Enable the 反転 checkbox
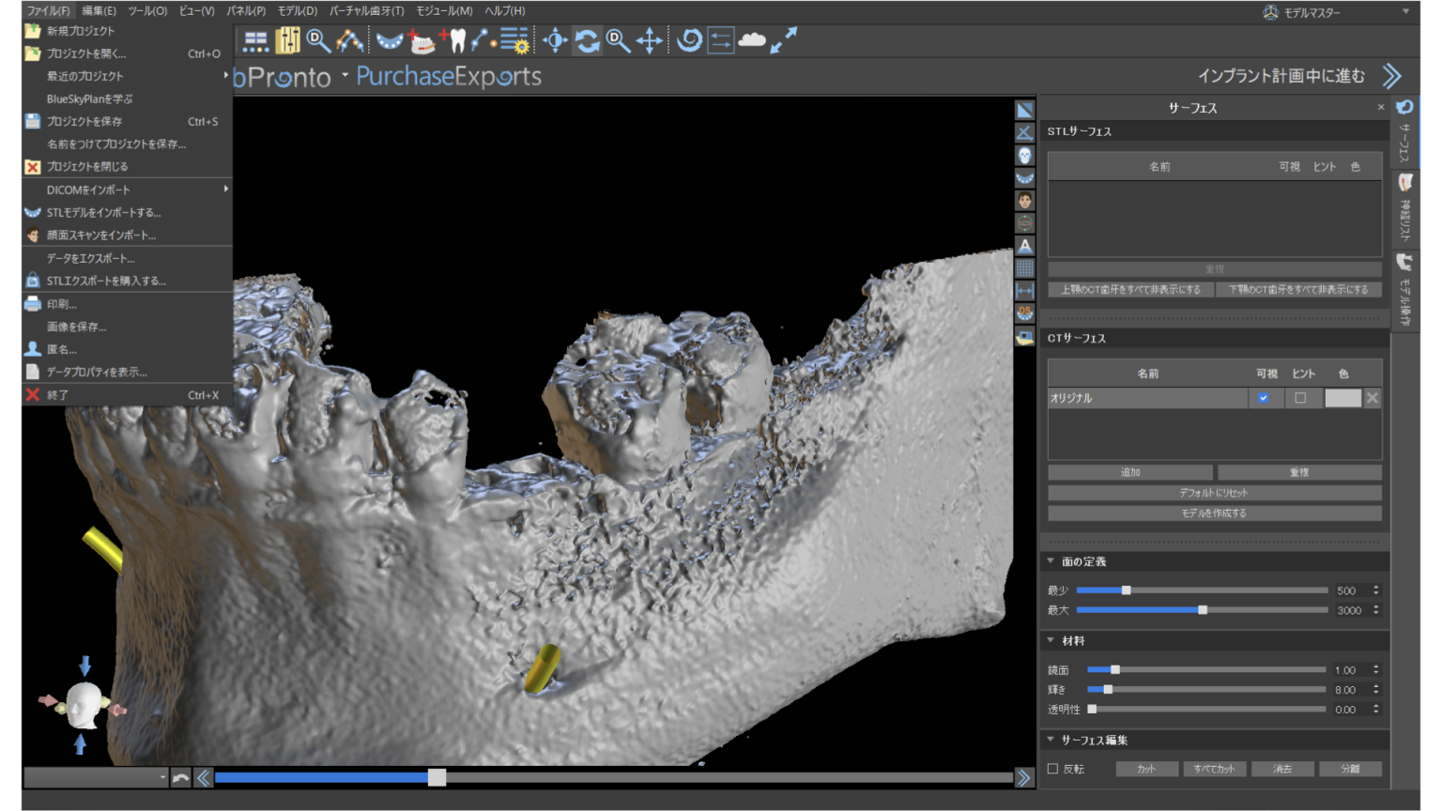Screen dimensions: 1442x811 point(1052,769)
